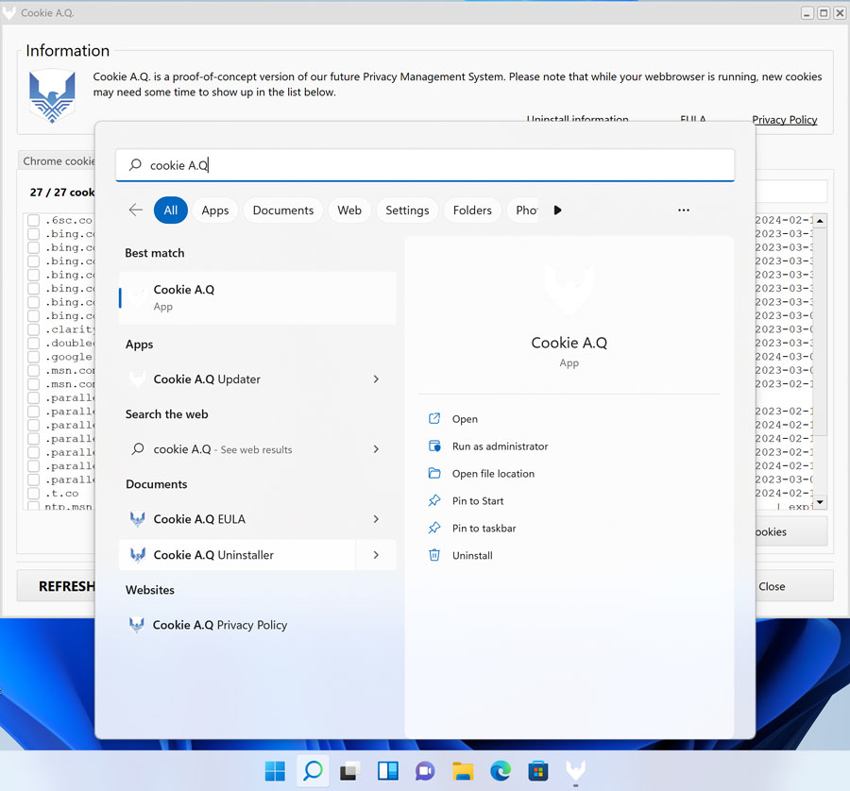Select Pin to taskbar
The height and width of the screenshot is (791, 850).
coord(484,528)
